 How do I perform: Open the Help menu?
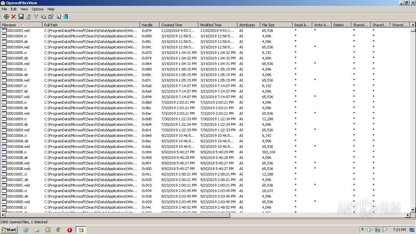point(51,9)
